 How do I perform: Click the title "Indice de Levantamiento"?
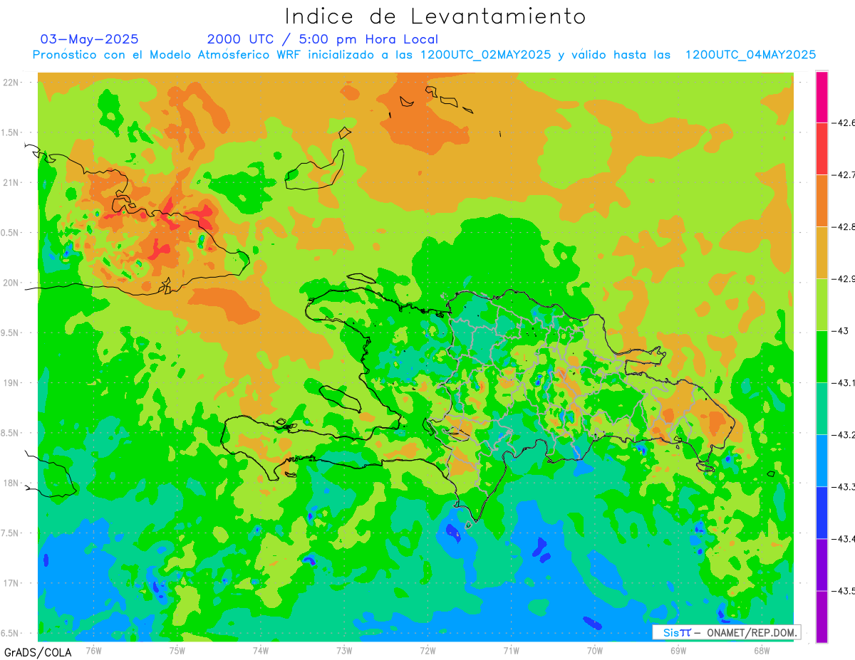pyautogui.click(x=435, y=16)
